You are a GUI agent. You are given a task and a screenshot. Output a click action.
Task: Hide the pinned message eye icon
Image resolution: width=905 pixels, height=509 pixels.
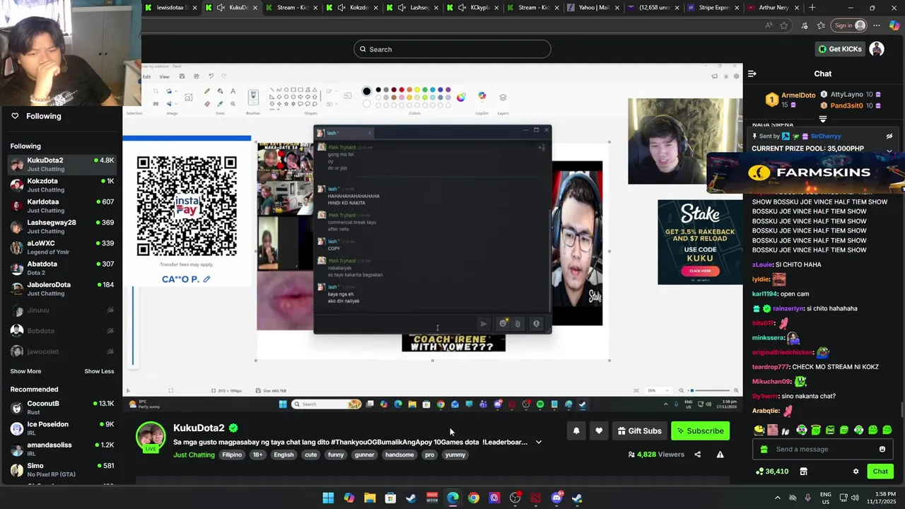point(889,136)
